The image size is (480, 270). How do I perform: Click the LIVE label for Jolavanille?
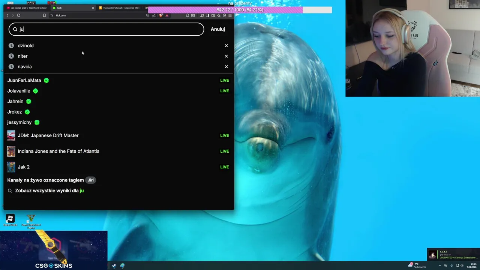point(224,91)
